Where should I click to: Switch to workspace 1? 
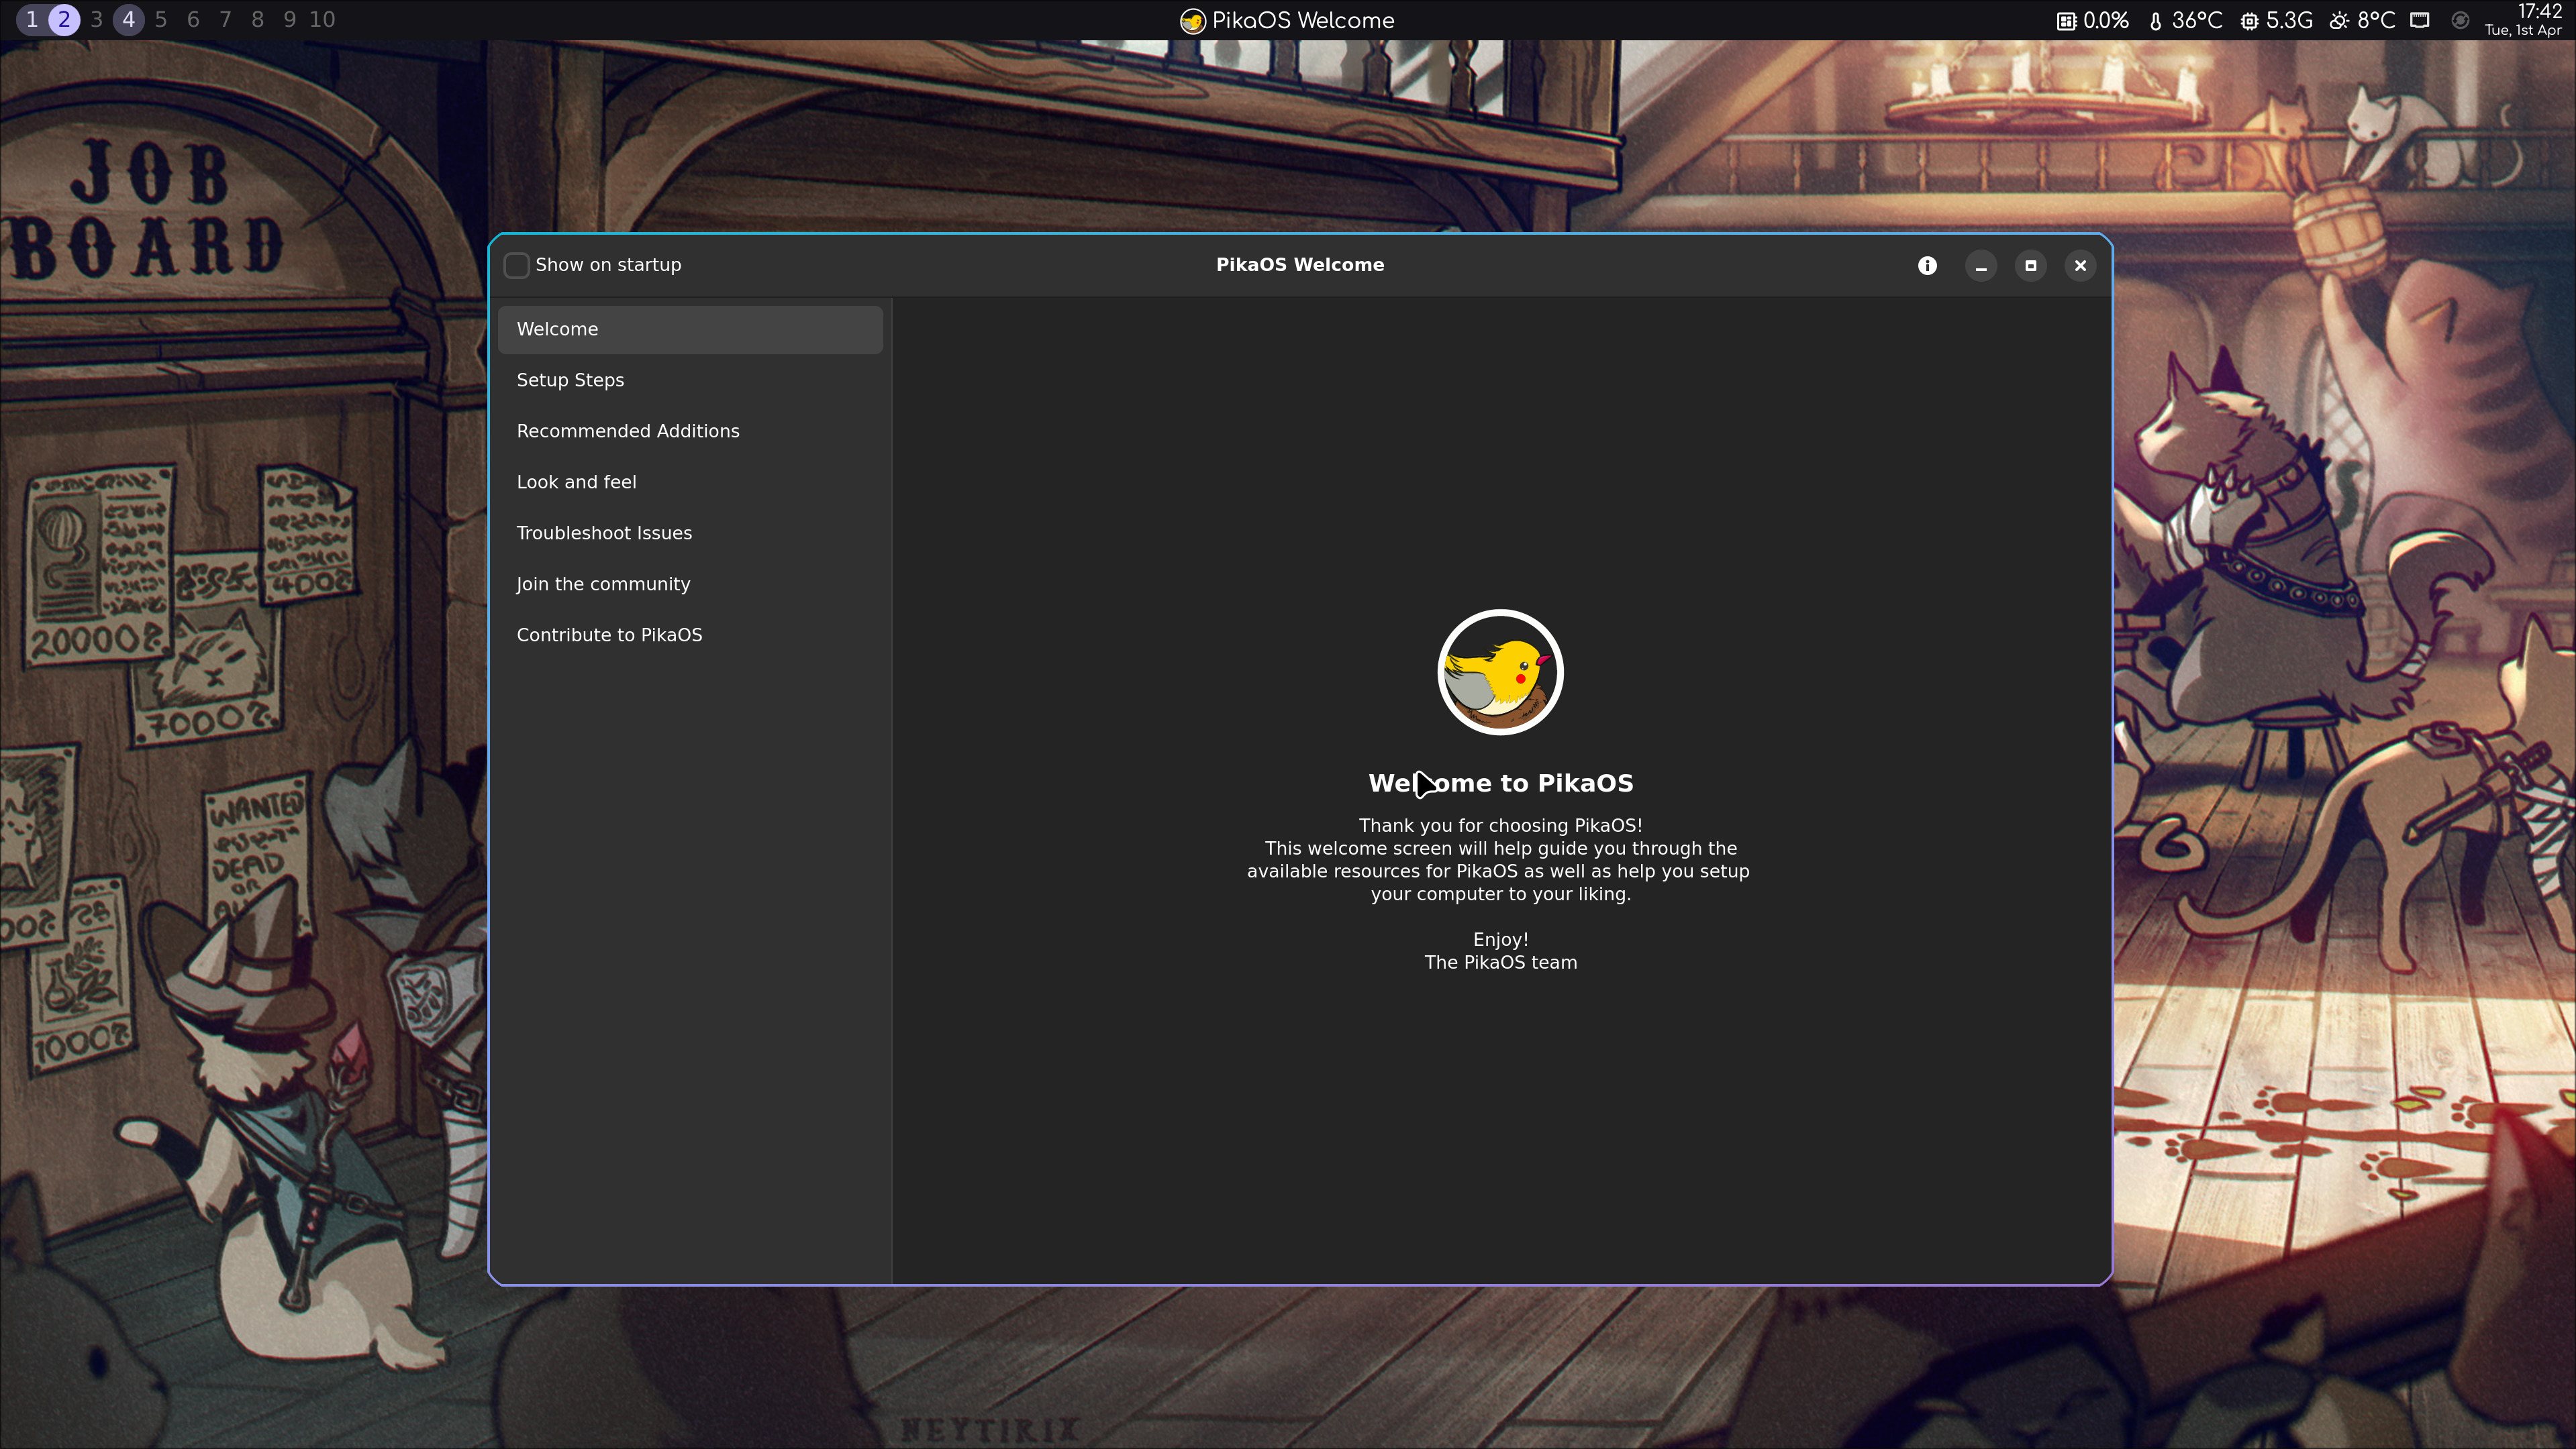point(31,18)
